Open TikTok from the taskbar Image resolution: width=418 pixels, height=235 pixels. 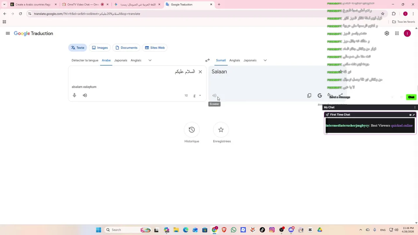pyautogui.click(x=262, y=230)
